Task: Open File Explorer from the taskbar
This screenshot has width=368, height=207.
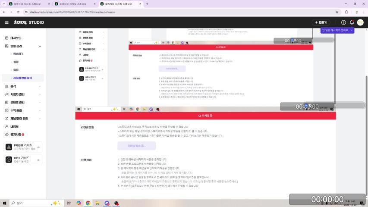Action: [x=98, y=203]
